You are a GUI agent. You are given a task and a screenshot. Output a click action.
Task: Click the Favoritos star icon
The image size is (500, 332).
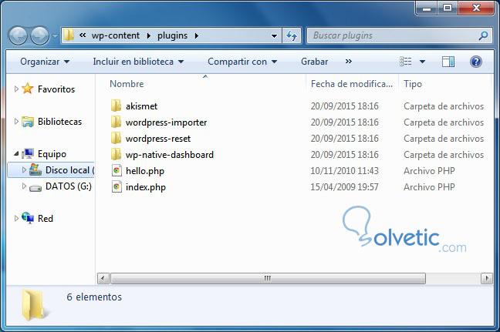28,89
